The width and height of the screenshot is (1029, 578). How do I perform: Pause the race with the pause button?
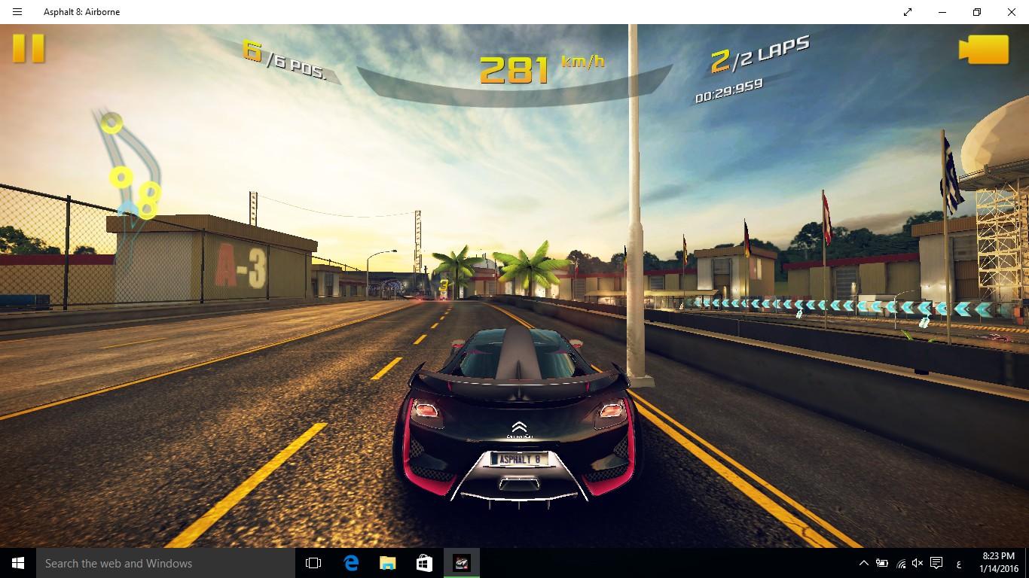pos(29,48)
